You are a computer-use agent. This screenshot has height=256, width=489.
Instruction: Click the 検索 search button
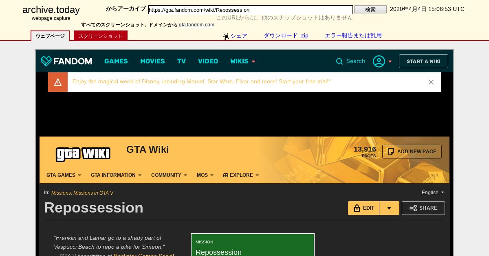[x=370, y=9]
